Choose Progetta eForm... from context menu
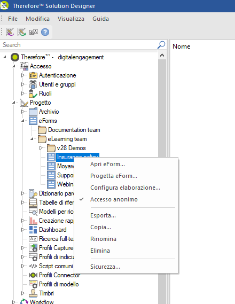Viewport: 235px width, 304px height. point(114,176)
